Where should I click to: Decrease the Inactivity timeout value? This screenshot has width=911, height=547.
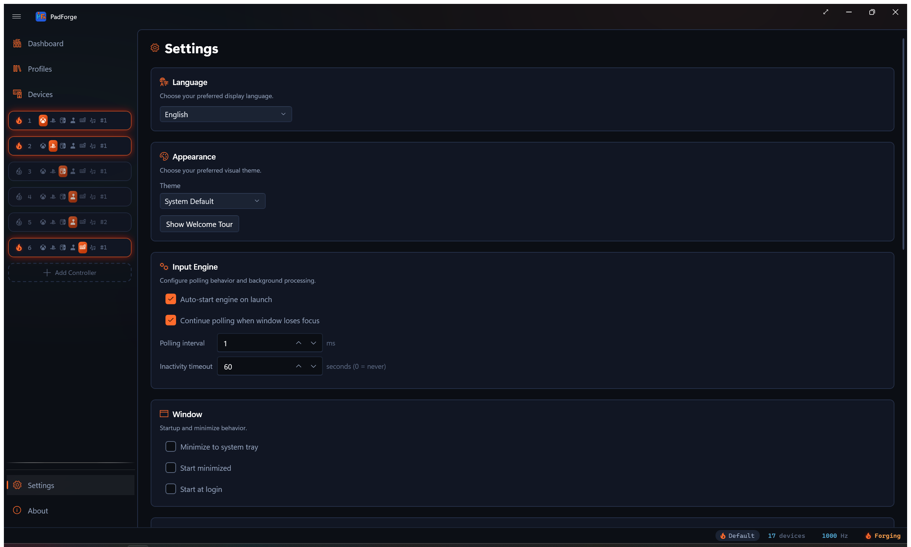point(313,366)
